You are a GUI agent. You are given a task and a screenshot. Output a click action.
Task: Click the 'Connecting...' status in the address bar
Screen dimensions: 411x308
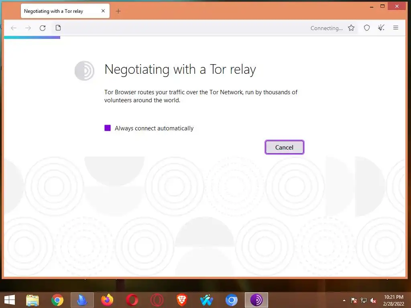327,28
